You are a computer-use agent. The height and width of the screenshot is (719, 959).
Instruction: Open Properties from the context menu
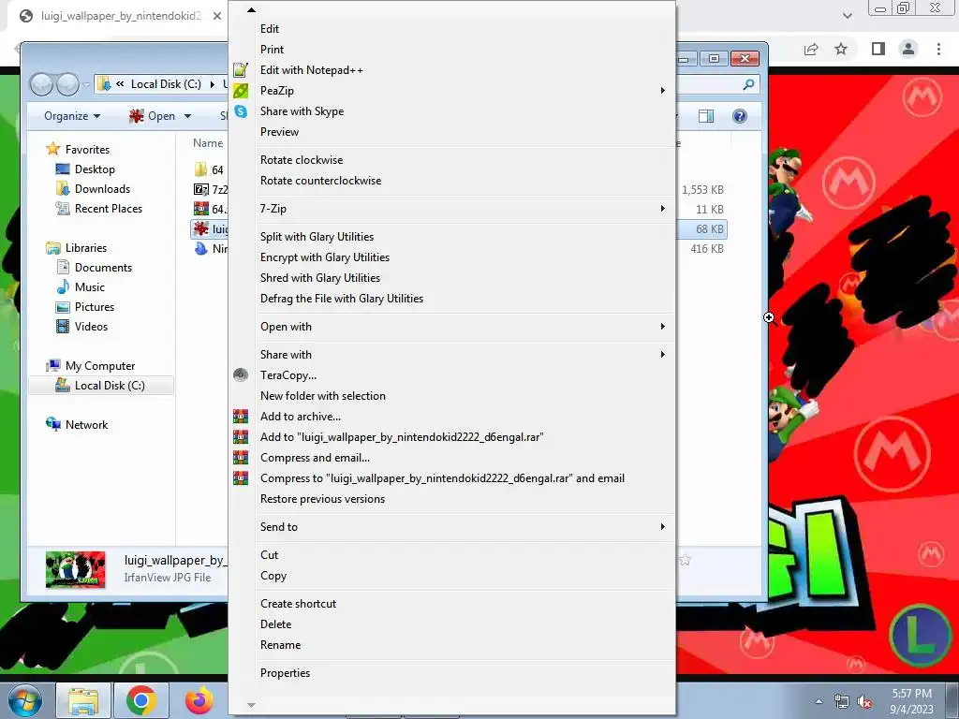(x=285, y=673)
